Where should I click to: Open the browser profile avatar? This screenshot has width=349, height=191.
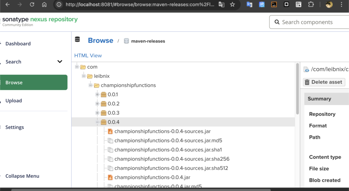coord(329,4)
